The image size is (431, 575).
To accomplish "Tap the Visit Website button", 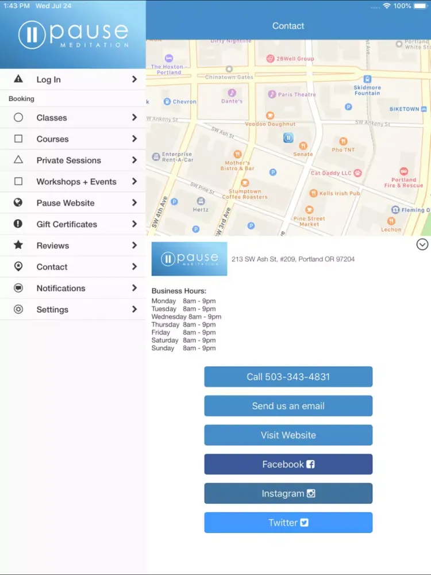I will coord(288,435).
